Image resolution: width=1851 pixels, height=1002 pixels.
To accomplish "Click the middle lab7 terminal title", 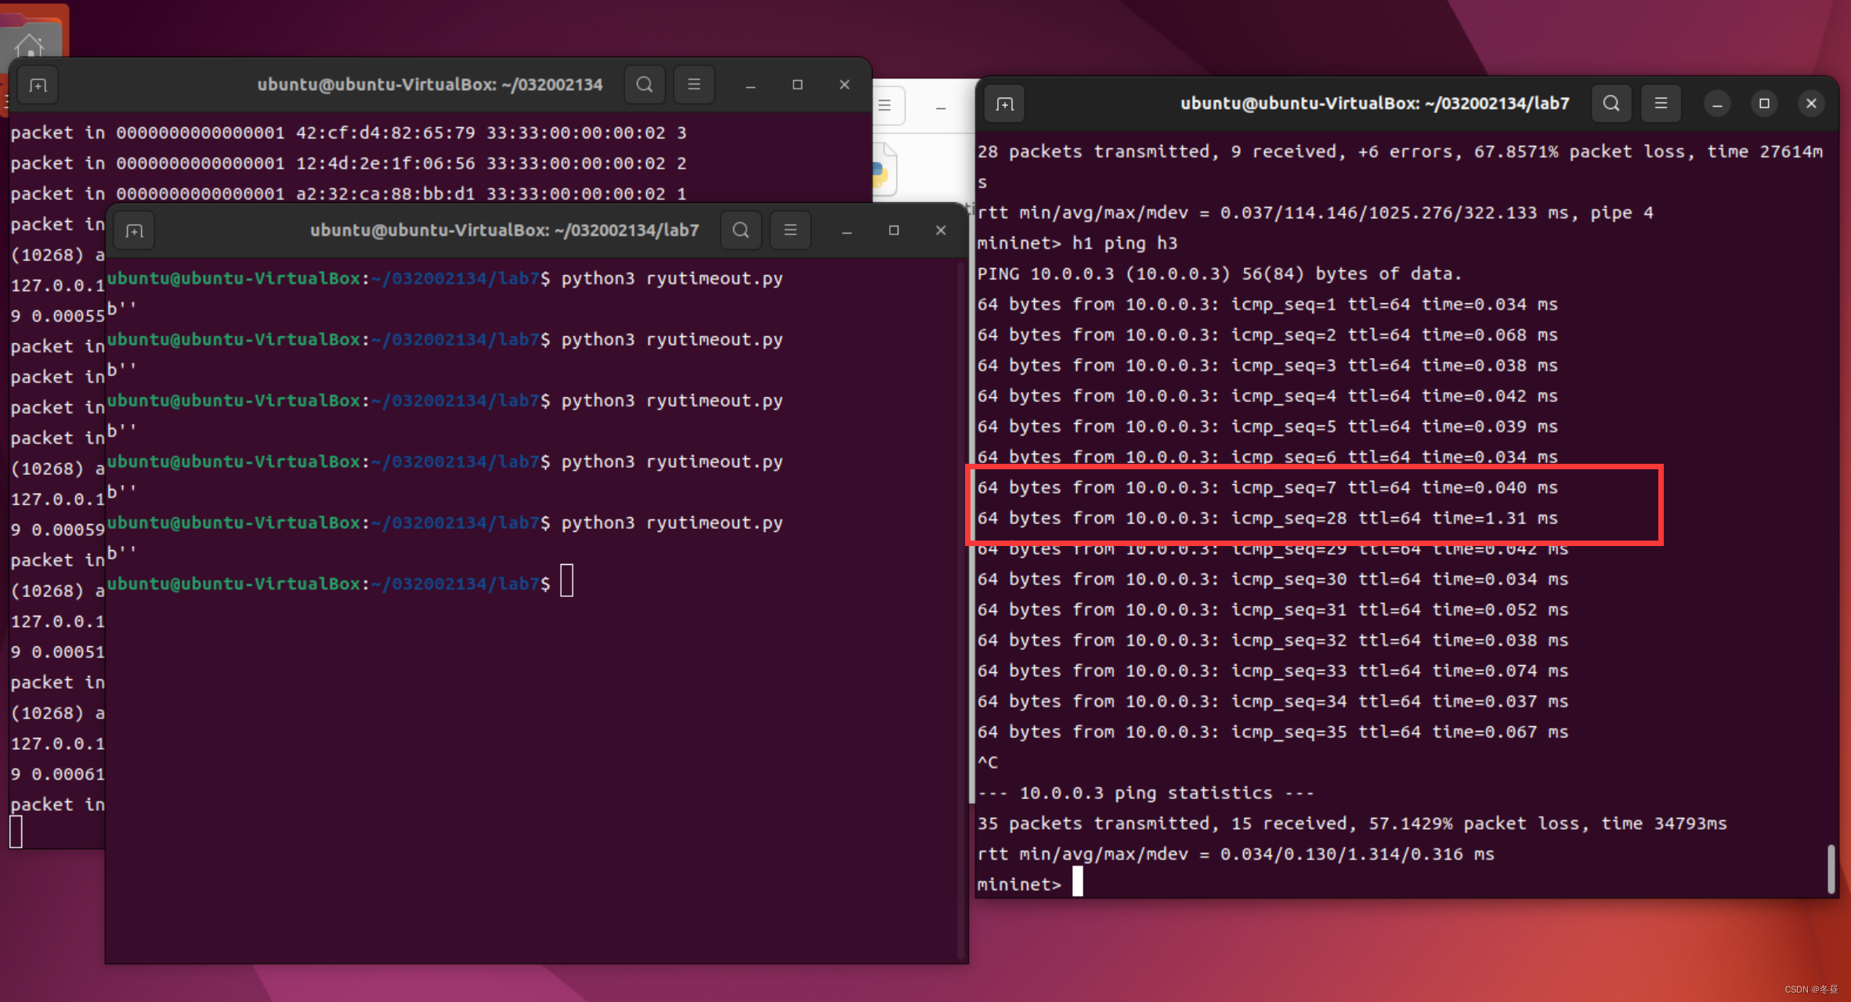I will coord(504,230).
